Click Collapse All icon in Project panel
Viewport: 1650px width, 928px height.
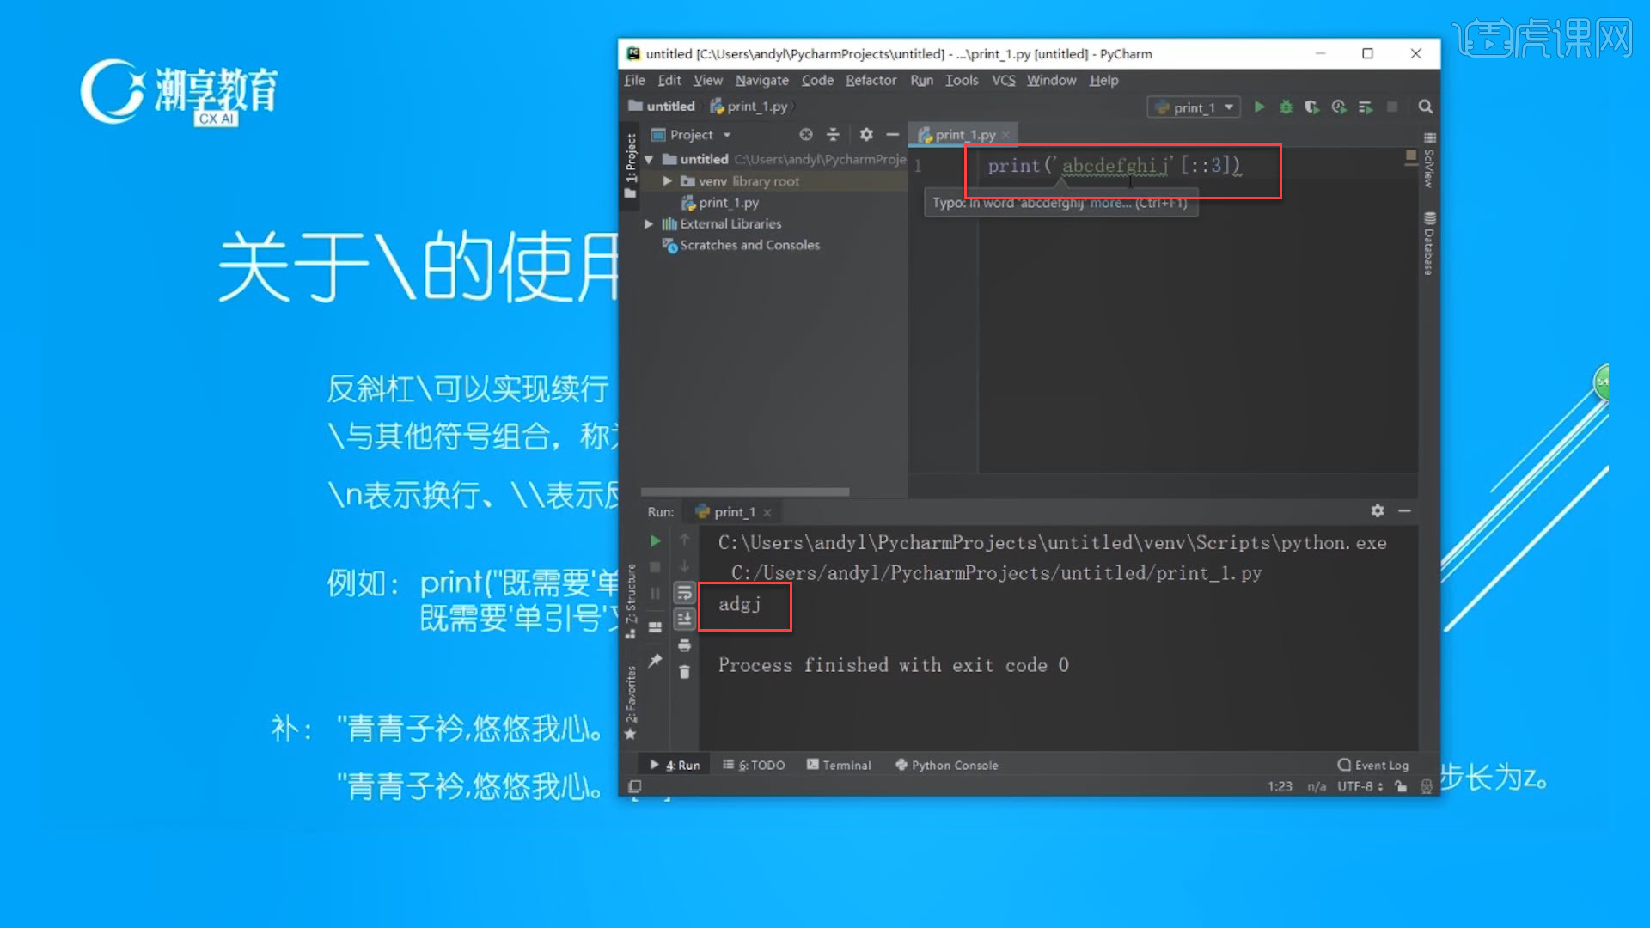pyautogui.click(x=833, y=135)
